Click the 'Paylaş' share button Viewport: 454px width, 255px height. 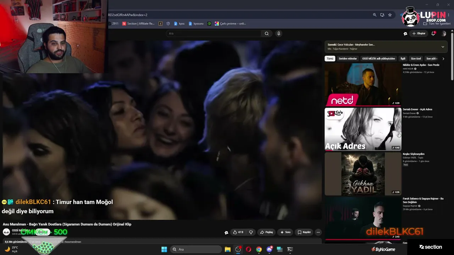pos(266,232)
